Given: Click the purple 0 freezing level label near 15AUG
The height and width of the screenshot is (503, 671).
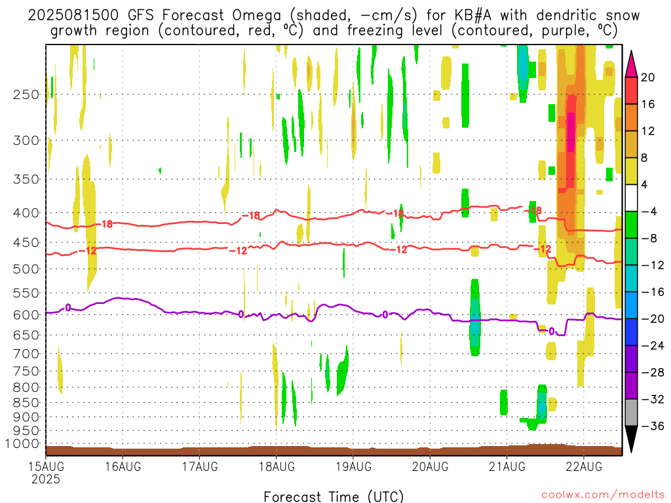Looking at the screenshot, I should (x=67, y=308).
